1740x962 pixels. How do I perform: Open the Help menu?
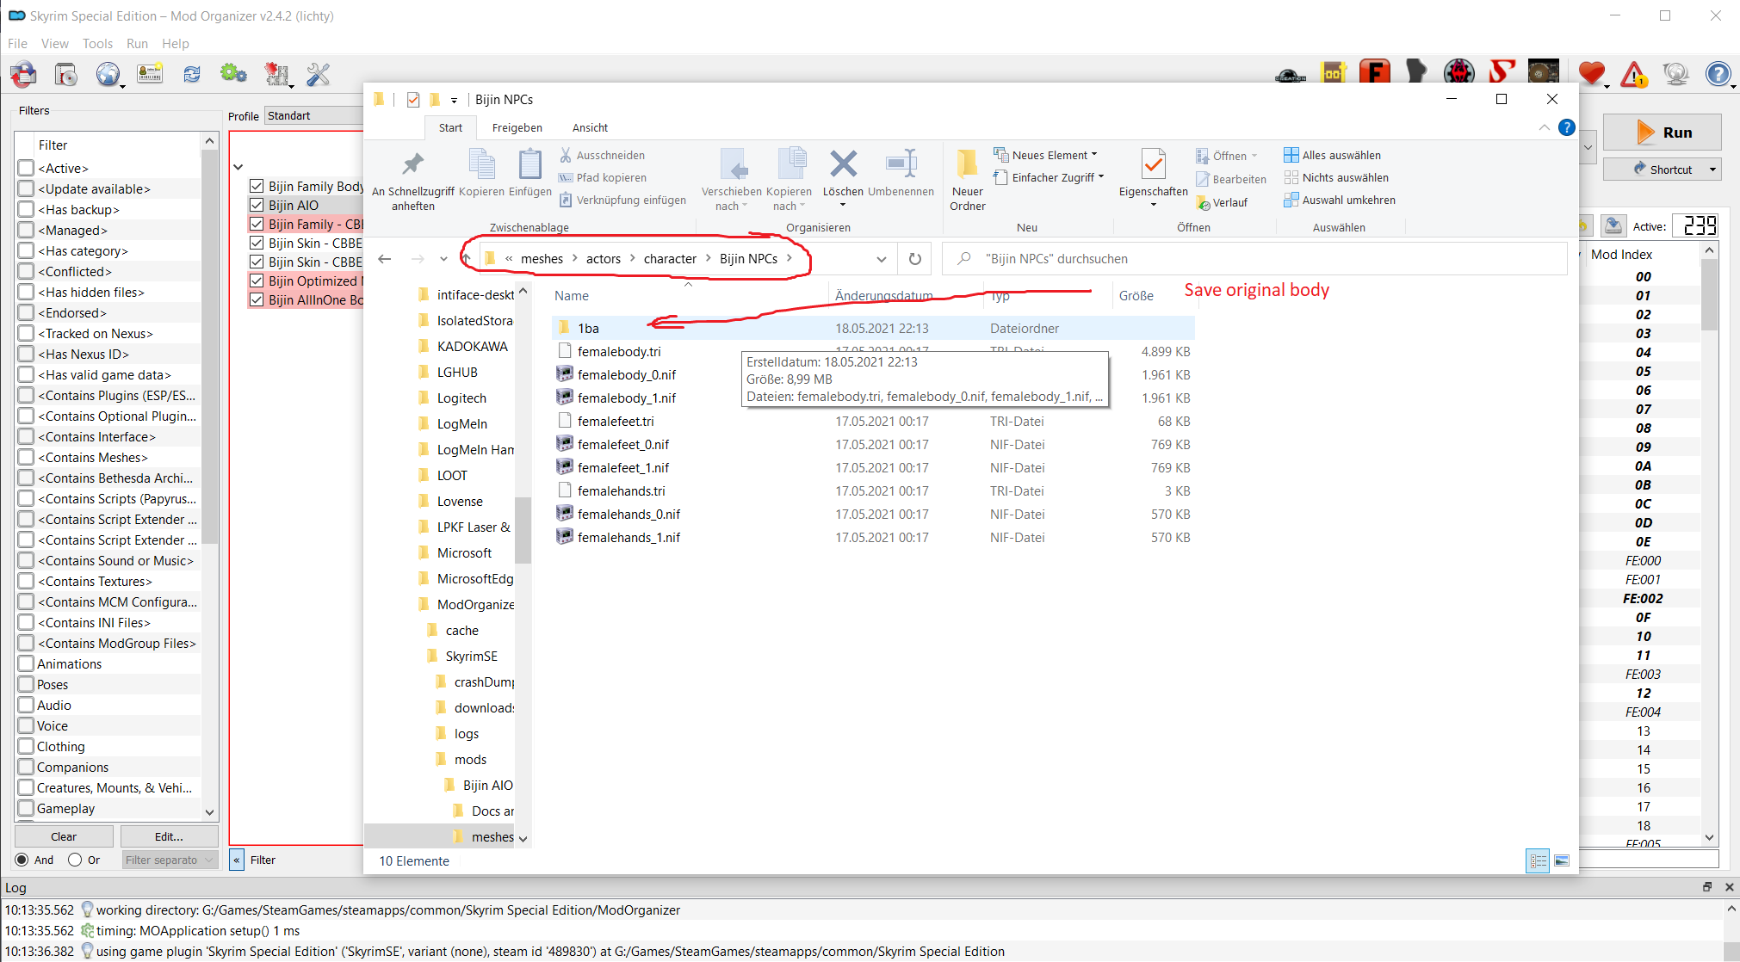pos(175,43)
